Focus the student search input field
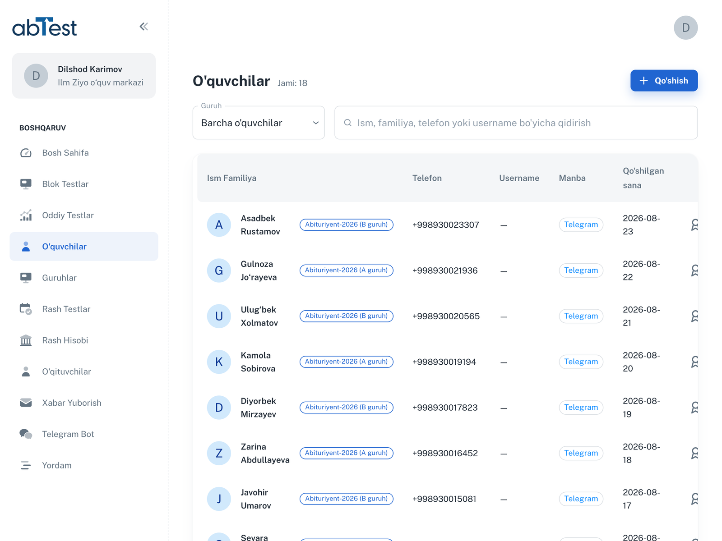 (x=516, y=123)
